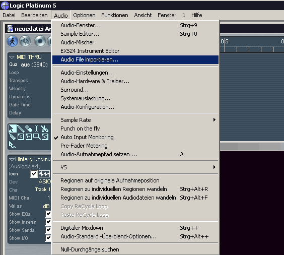Select the Magnifying glass zoom tool

point(37,137)
